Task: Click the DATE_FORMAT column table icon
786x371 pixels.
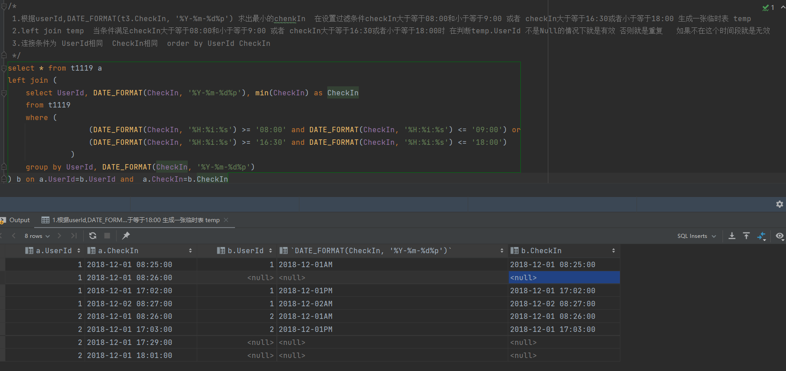Action: [x=284, y=250]
